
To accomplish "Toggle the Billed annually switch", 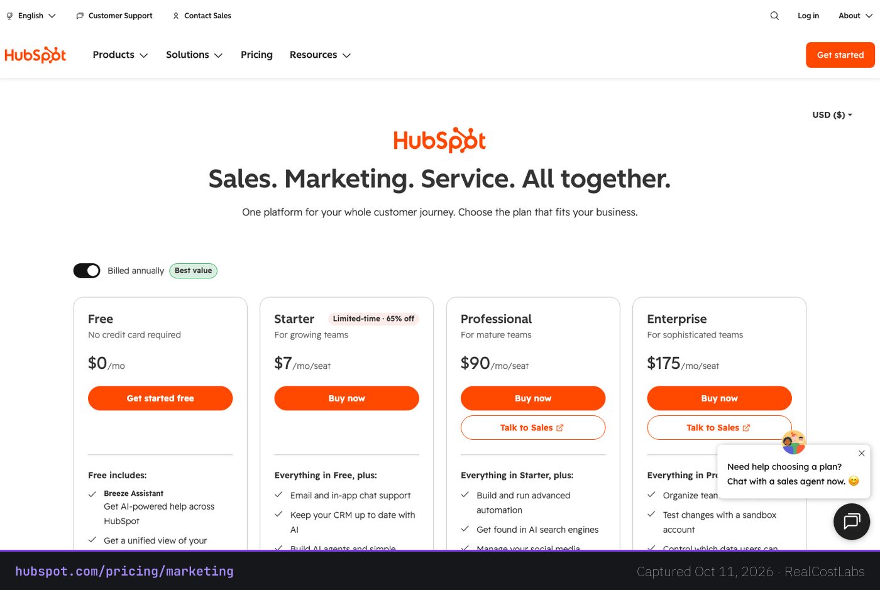I will click(x=87, y=271).
